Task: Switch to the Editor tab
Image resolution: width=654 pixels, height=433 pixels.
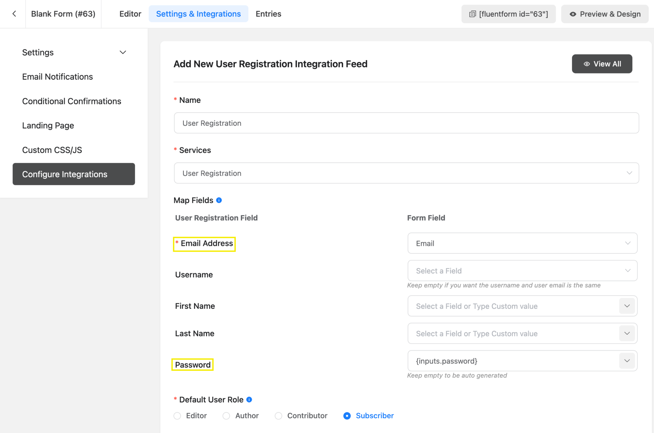Action: [130, 14]
